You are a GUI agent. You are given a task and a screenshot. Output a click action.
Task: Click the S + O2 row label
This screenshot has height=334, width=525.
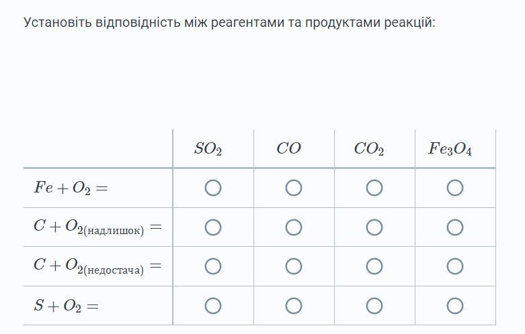click(67, 306)
